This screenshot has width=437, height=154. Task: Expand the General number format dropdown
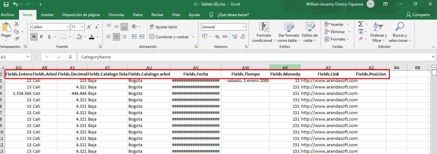tap(244, 27)
